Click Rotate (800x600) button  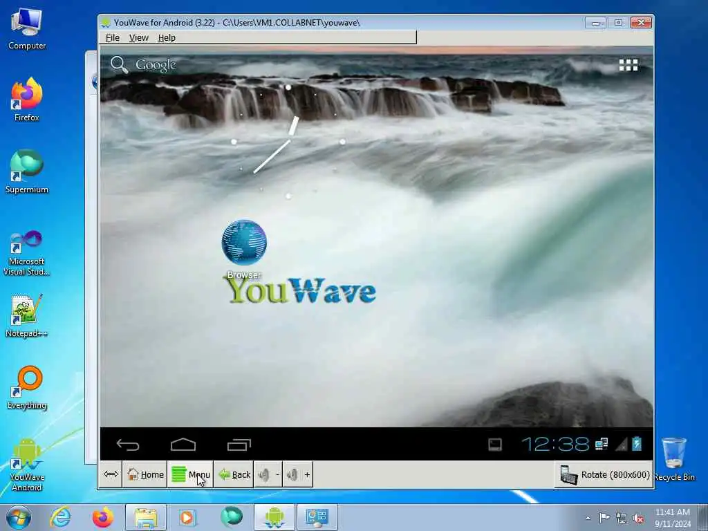pyautogui.click(x=604, y=474)
